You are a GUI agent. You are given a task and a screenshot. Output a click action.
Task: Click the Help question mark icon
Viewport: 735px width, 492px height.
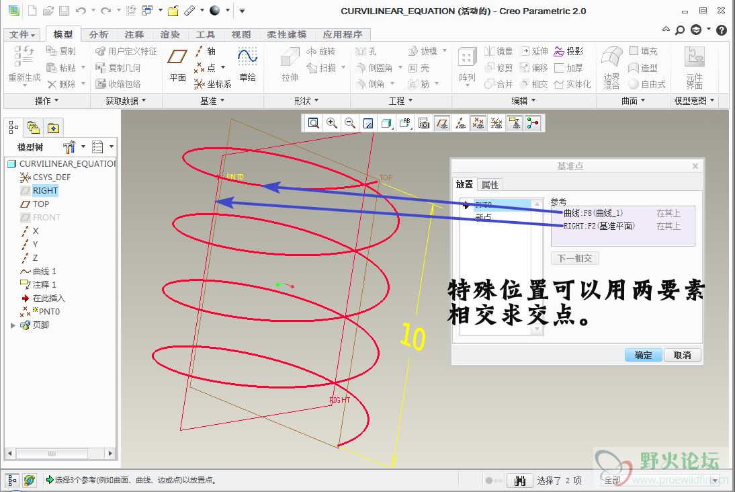pyautogui.click(x=722, y=30)
